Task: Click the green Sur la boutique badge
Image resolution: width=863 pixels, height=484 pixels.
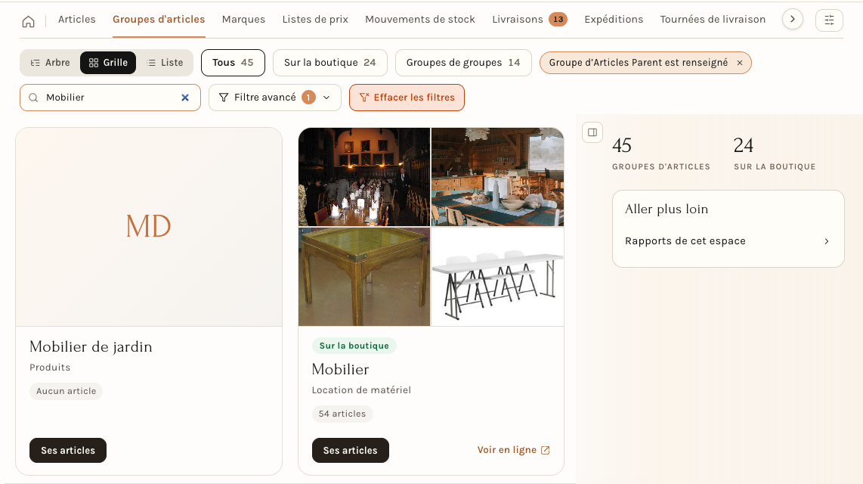Action: coord(354,346)
